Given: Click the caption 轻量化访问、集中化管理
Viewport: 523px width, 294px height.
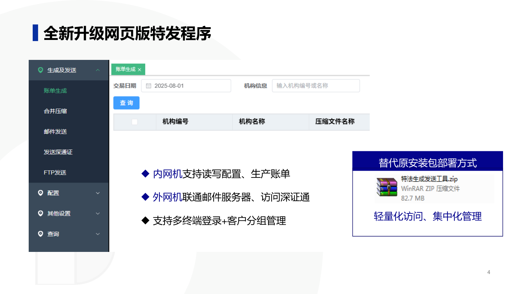Looking at the screenshot, I should click(427, 216).
